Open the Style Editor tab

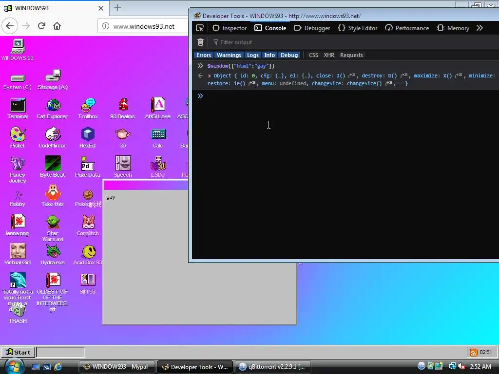(x=358, y=28)
